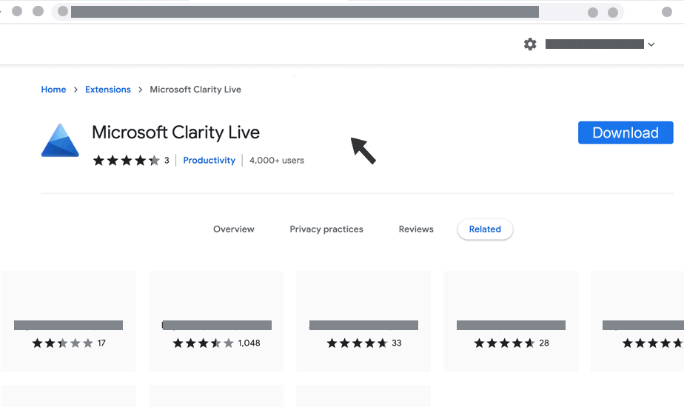Click Microsoft Clarity Live breadcrumb text
Viewport: 684px width, 407px height.
coord(195,90)
